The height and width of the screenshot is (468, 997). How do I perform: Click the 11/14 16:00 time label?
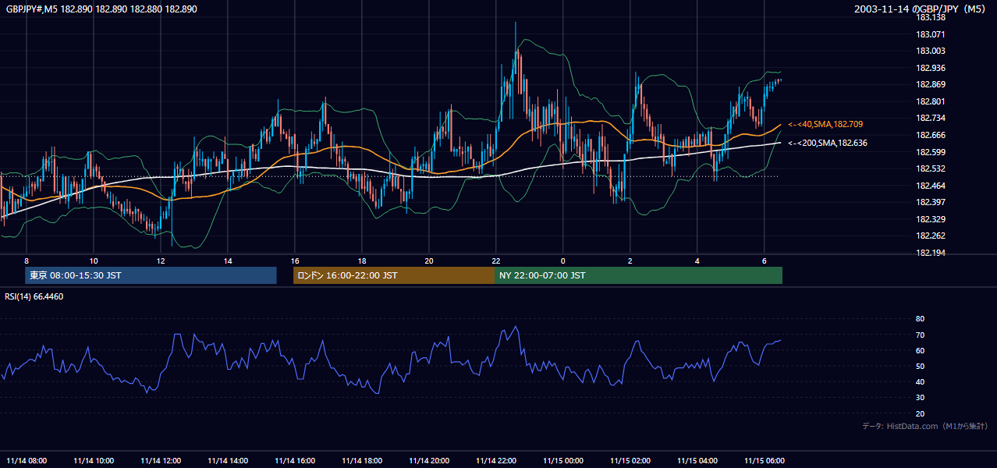click(x=295, y=460)
